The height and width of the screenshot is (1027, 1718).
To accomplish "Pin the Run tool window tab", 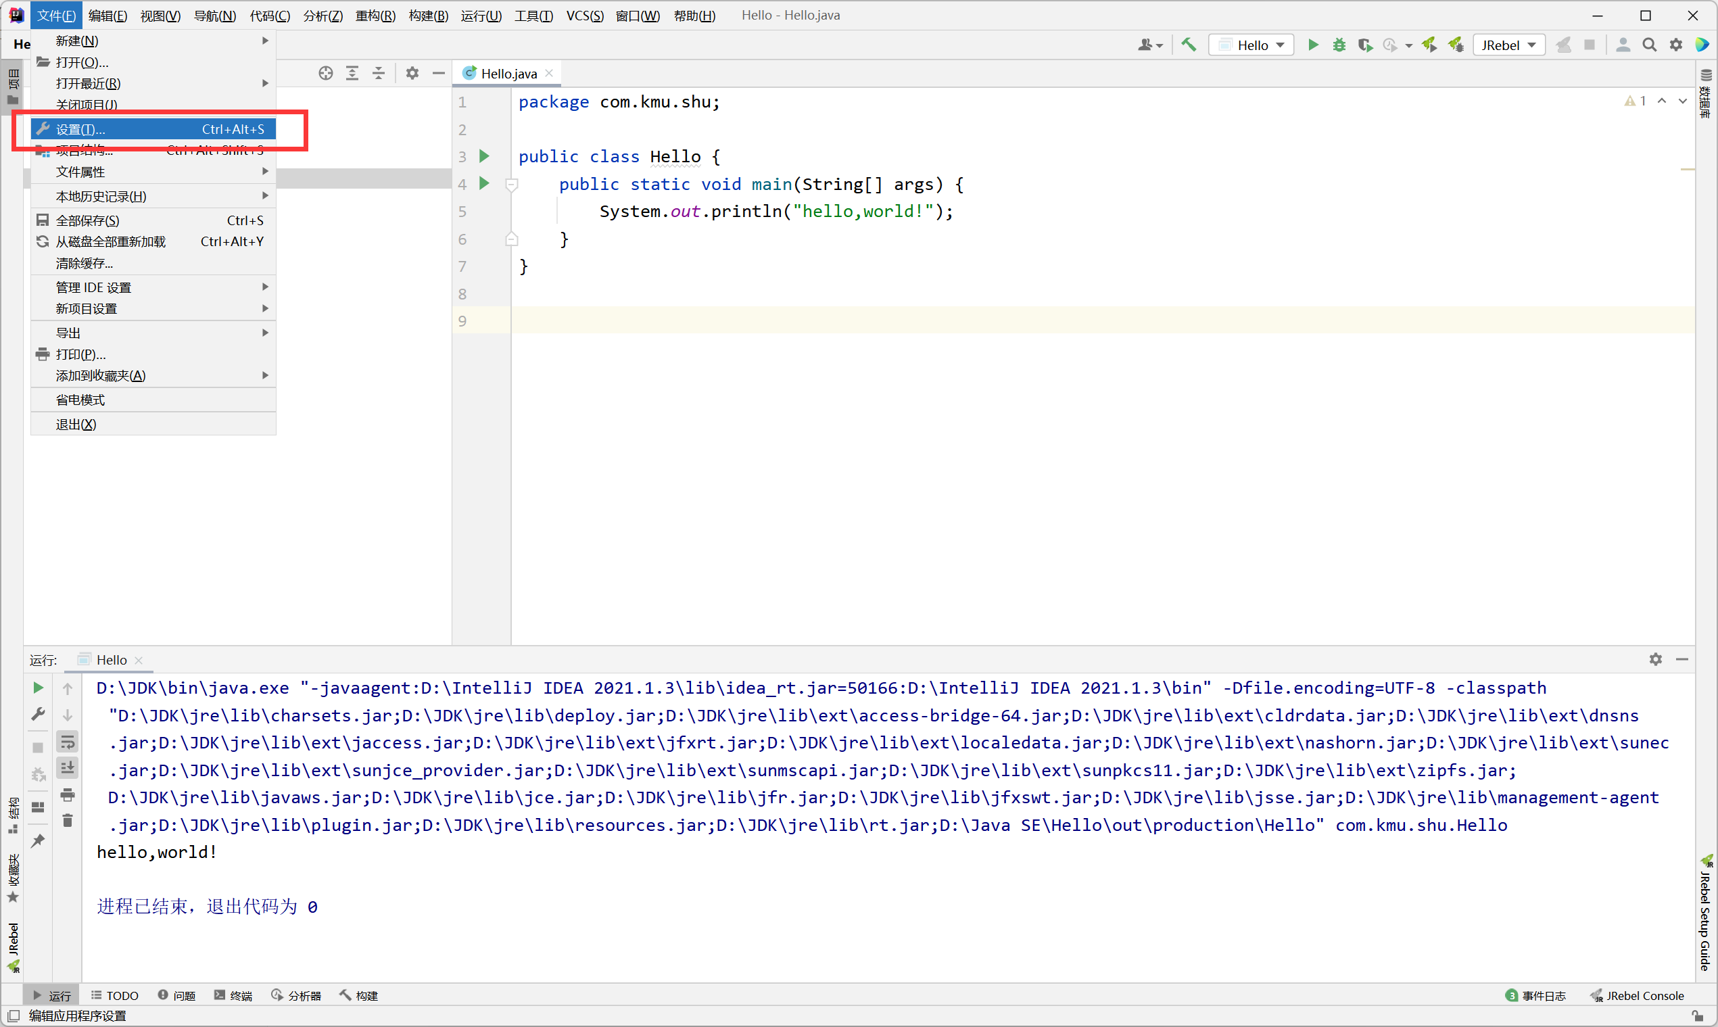I will [x=38, y=841].
